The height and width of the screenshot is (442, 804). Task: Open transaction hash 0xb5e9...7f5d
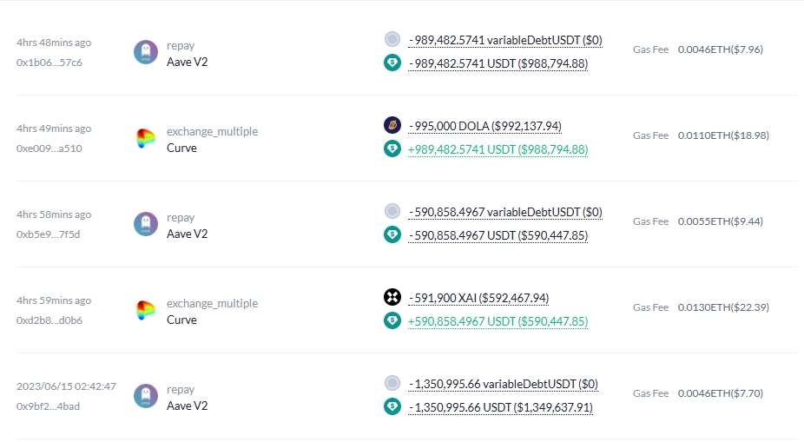pyautogui.click(x=49, y=234)
